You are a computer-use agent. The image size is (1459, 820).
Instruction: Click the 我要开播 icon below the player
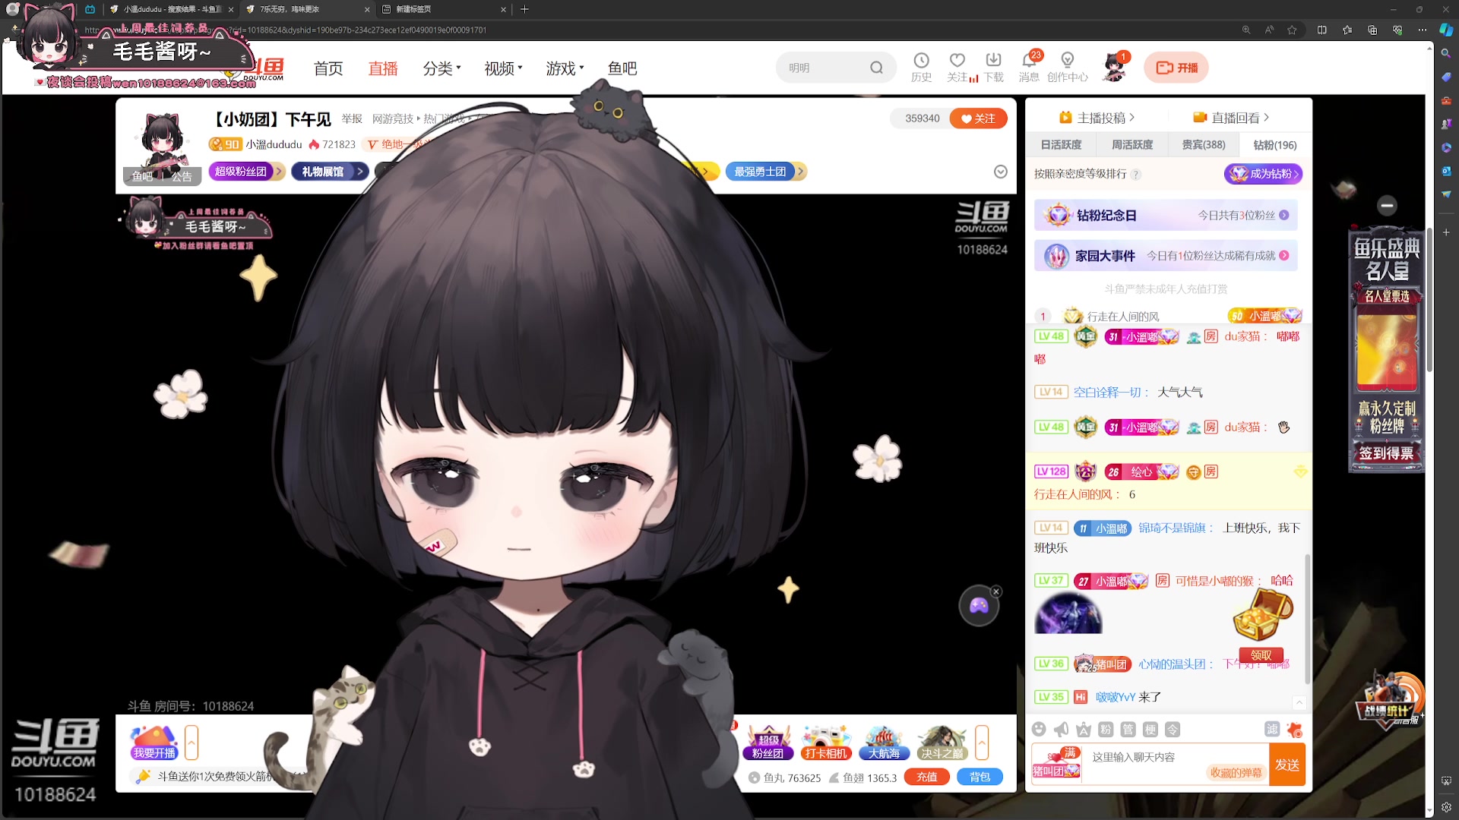[154, 743]
